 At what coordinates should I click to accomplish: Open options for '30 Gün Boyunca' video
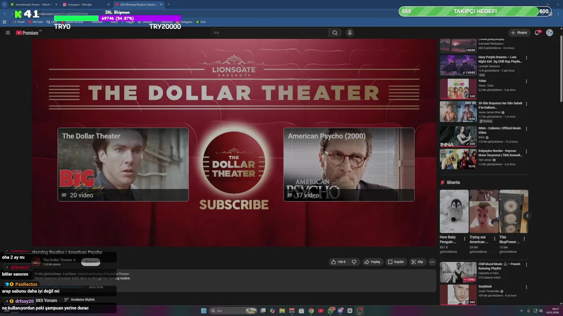[x=526, y=104]
